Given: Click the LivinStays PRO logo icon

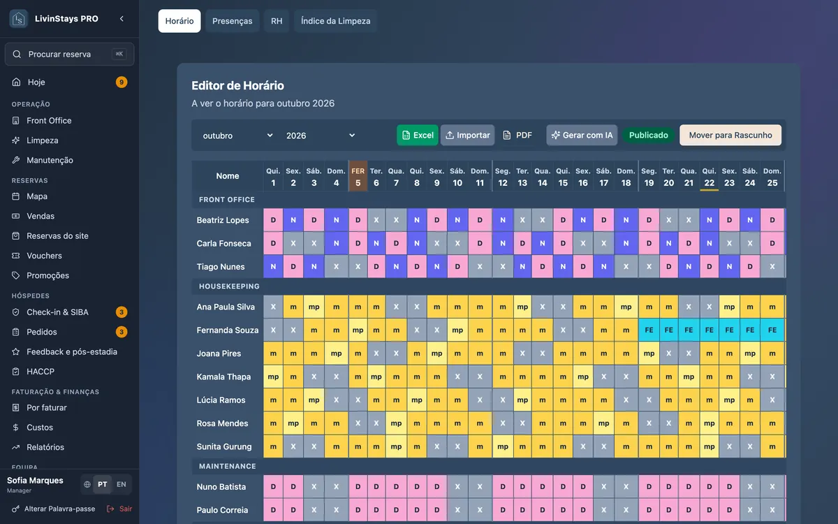Looking at the screenshot, I should click(19, 19).
